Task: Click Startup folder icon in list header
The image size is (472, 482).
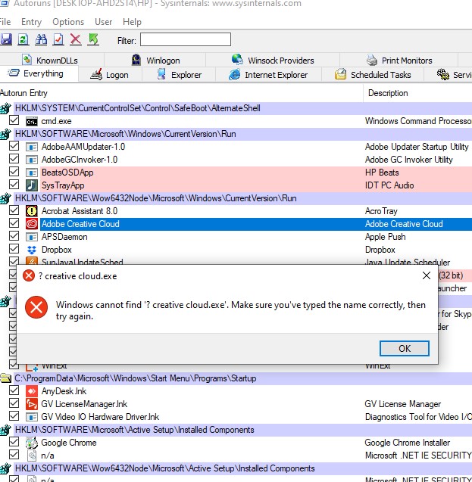Action: pos(5,378)
